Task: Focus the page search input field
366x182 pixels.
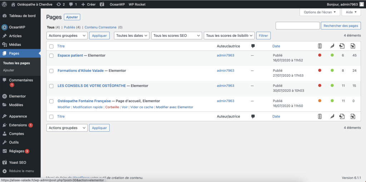Action: coord(297,26)
